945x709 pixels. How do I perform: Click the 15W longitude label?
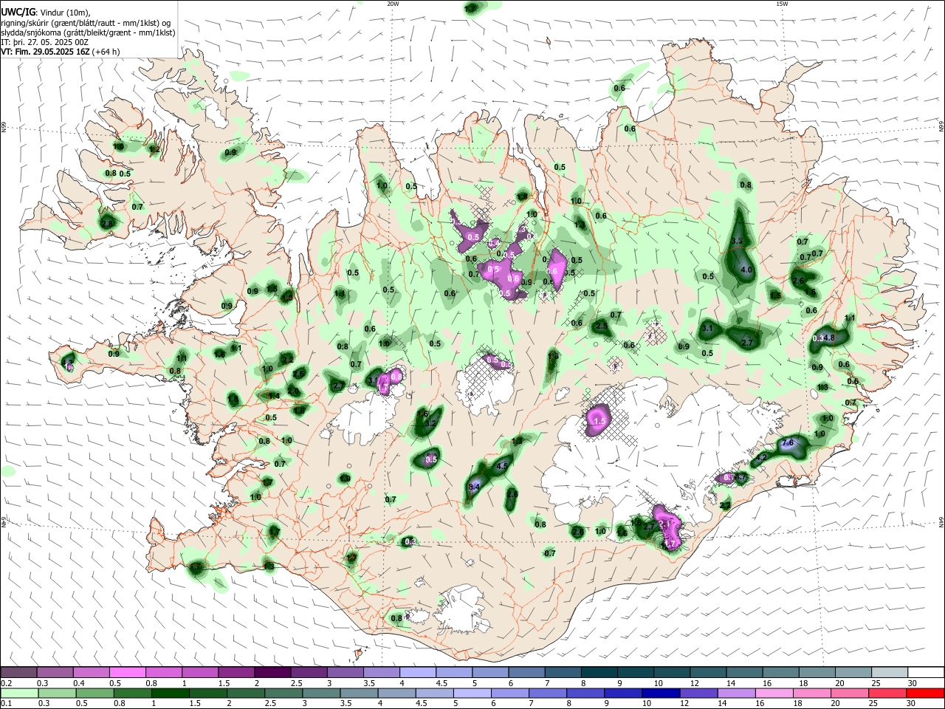click(x=782, y=4)
